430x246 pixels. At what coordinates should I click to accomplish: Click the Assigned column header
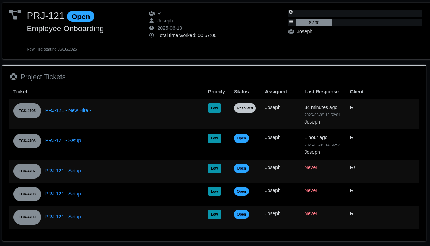point(276,92)
